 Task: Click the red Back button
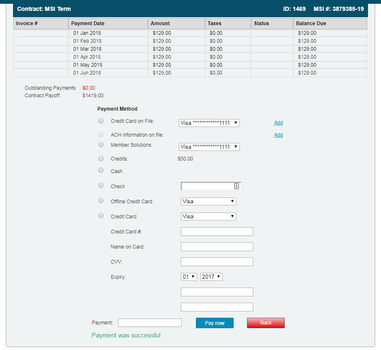point(266,323)
